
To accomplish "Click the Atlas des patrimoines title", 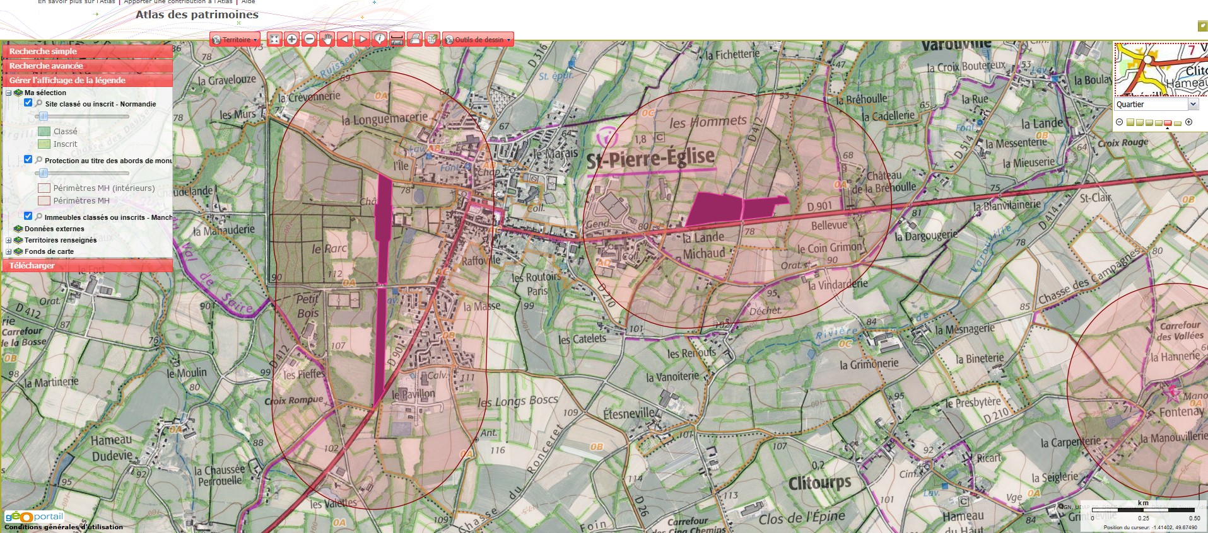I will (197, 14).
